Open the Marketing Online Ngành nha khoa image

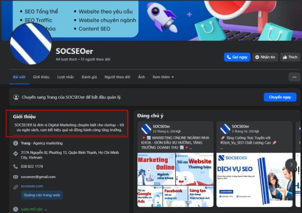pyautogui.click(x=156, y=169)
